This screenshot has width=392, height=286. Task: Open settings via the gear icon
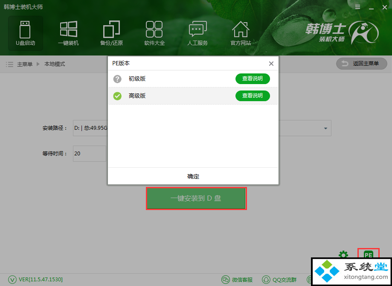343,255
